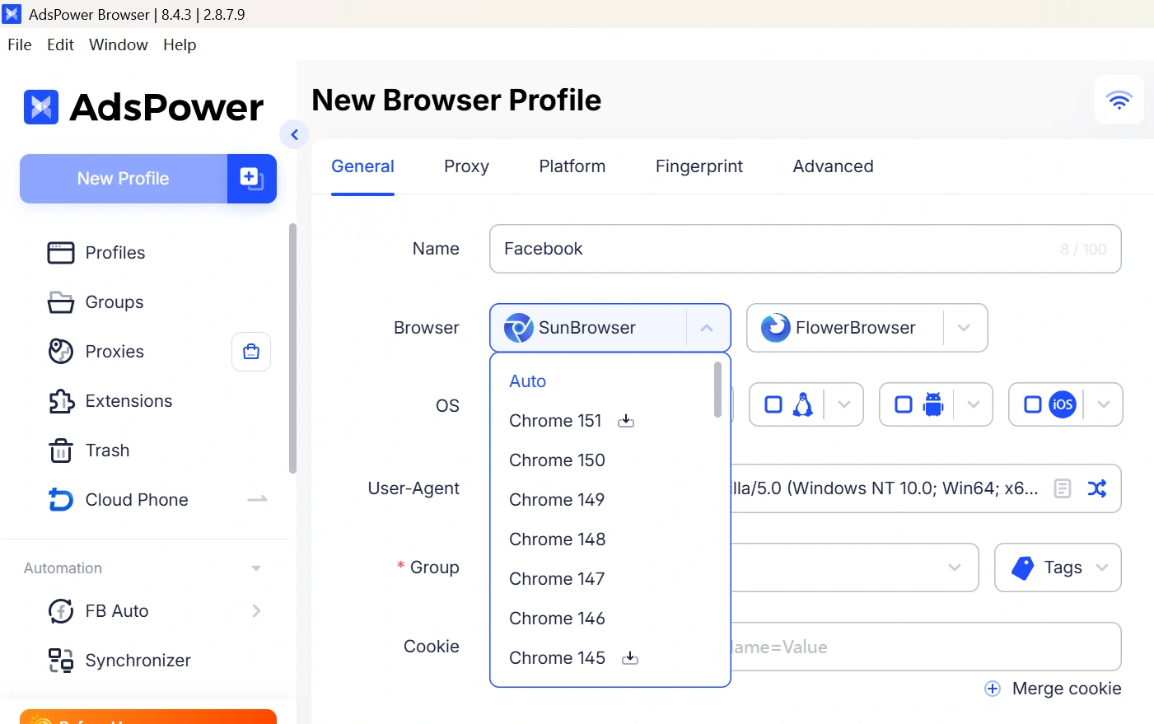Switch to the Platform tab
Image resolution: width=1154 pixels, height=724 pixels.
[x=572, y=166]
